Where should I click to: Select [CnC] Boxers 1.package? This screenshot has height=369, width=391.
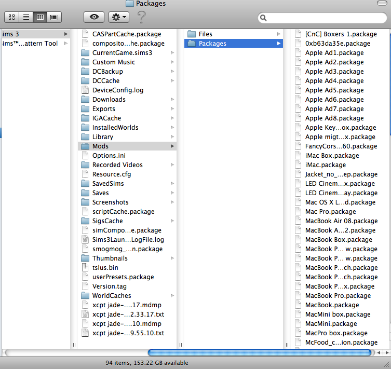[x=341, y=34]
